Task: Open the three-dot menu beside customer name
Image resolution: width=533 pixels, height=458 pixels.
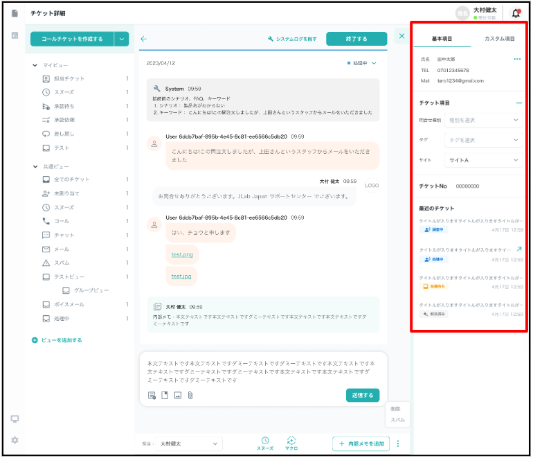Action: [516, 60]
